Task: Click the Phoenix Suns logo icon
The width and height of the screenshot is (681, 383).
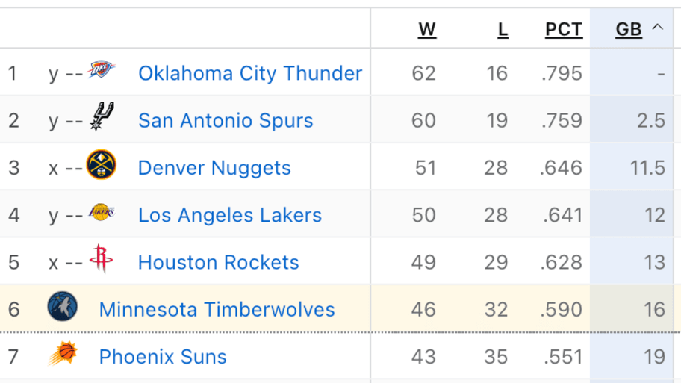Action: pos(63,354)
